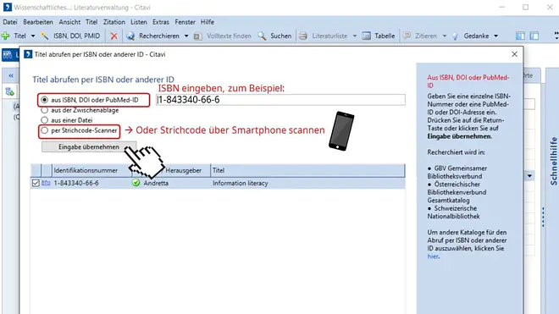Viewport: 559px width, 314px height.
Task: Click the Tabelle icon
Action: 366,36
